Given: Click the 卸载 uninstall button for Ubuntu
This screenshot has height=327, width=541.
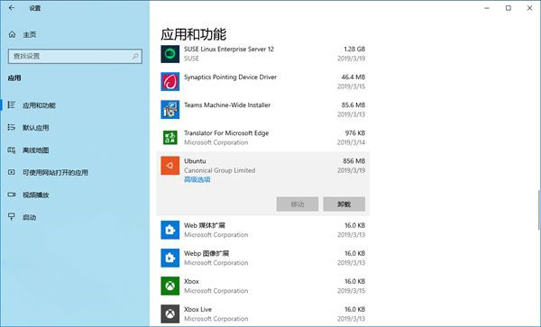Looking at the screenshot, I should (x=344, y=204).
